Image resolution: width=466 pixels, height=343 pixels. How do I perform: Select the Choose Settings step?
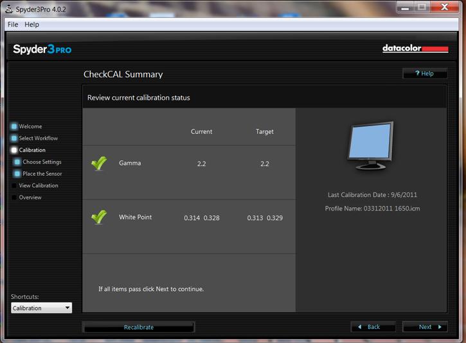point(42,162)
